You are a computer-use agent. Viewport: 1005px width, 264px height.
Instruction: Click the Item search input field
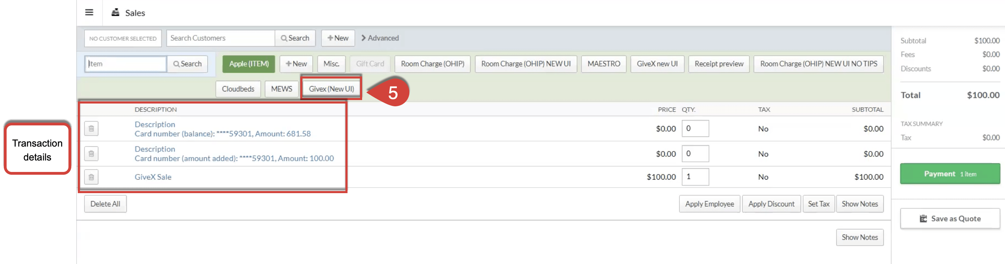(126, 64)
